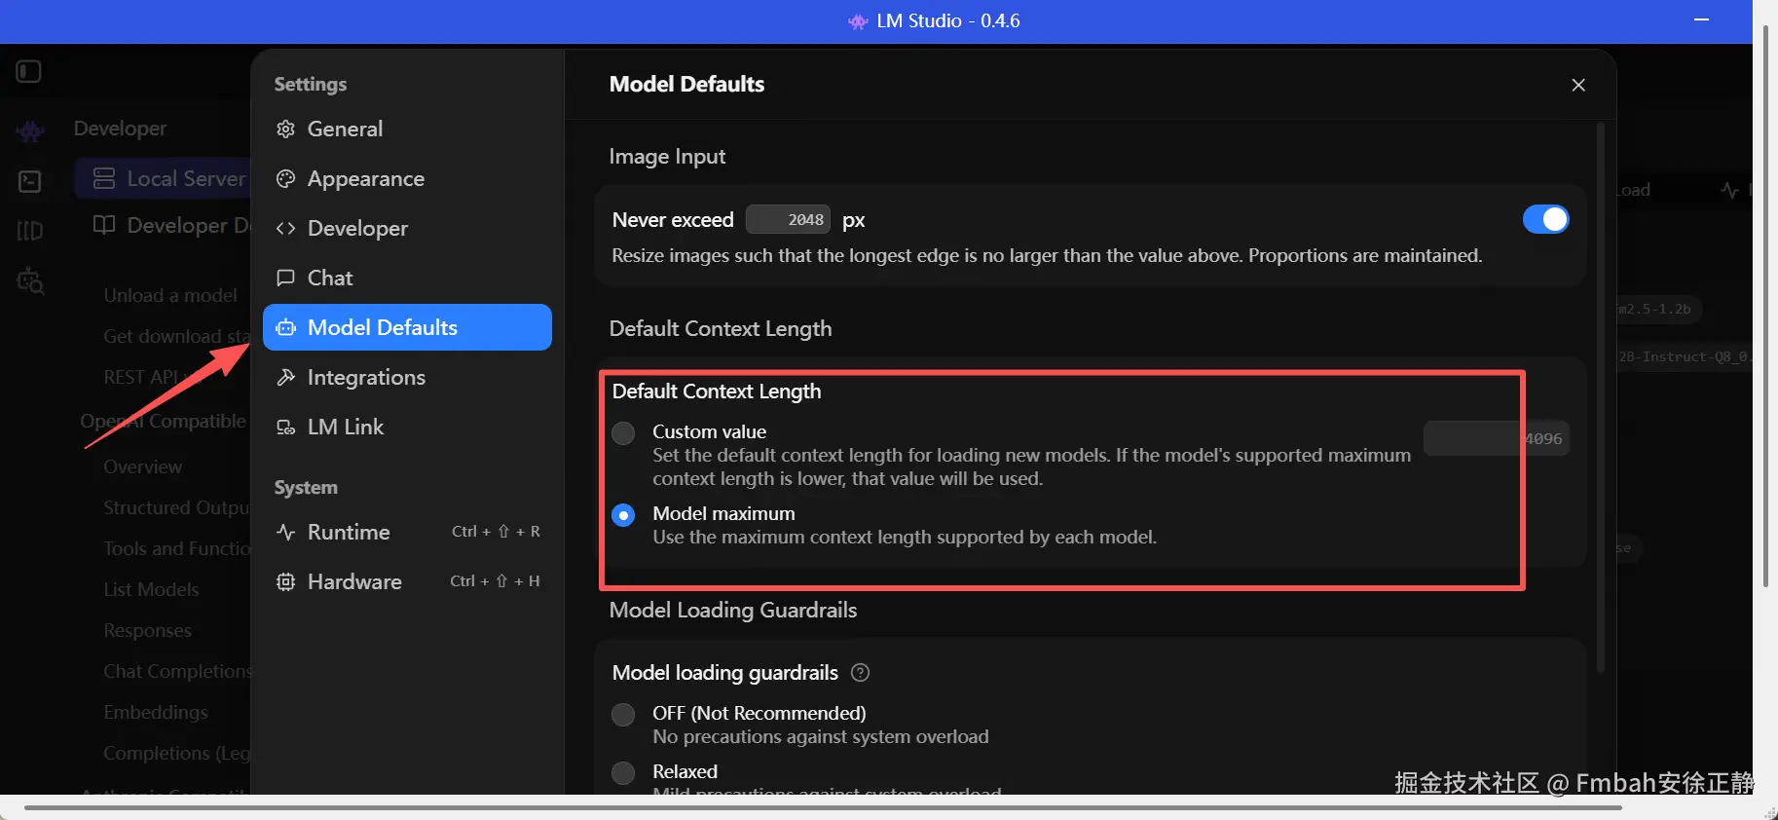Click the Developer code brackets icon
Image resolution: width=1778 pixels, height=820 pixels.
coord(285,228)
